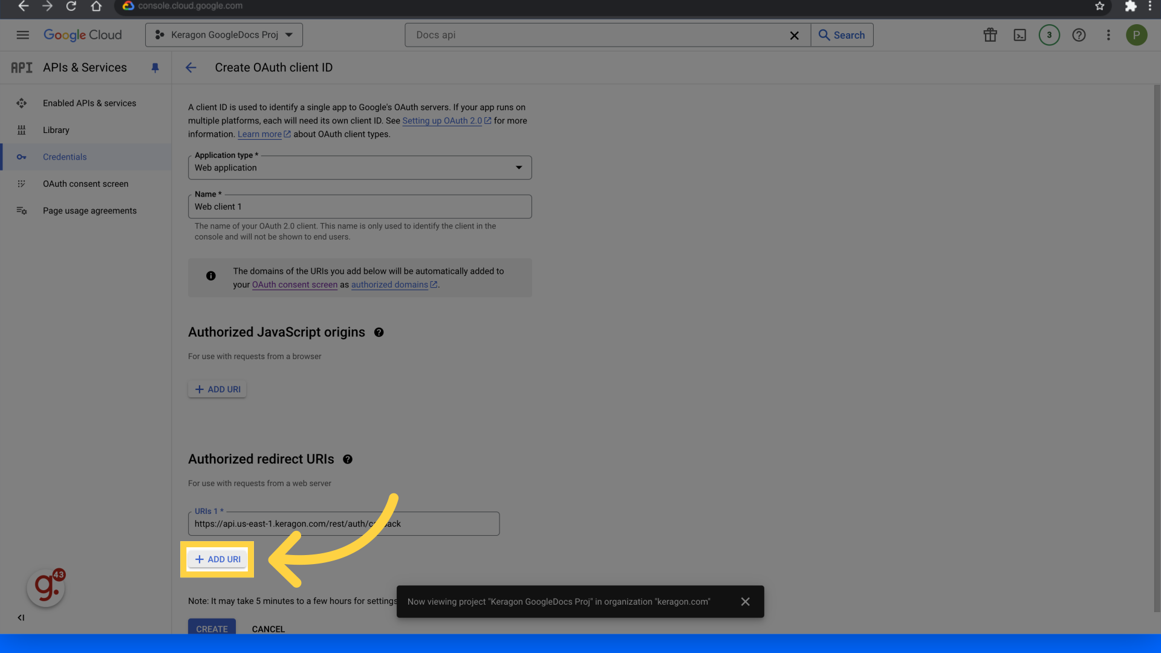
Task: Click the browser forward arrow
Action: coord(47,6)
